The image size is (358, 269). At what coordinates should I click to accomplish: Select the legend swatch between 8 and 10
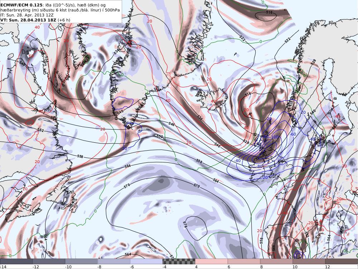[x=276, y=261]
